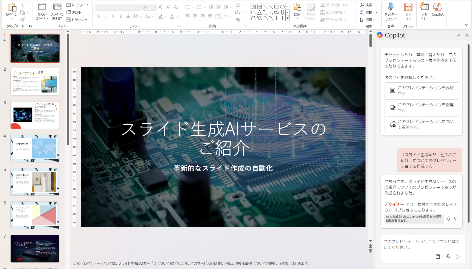The width and height of the screenshot is (472, 269).
Task: Click Reset (リセット) slide button
Action: coord(74,12)
